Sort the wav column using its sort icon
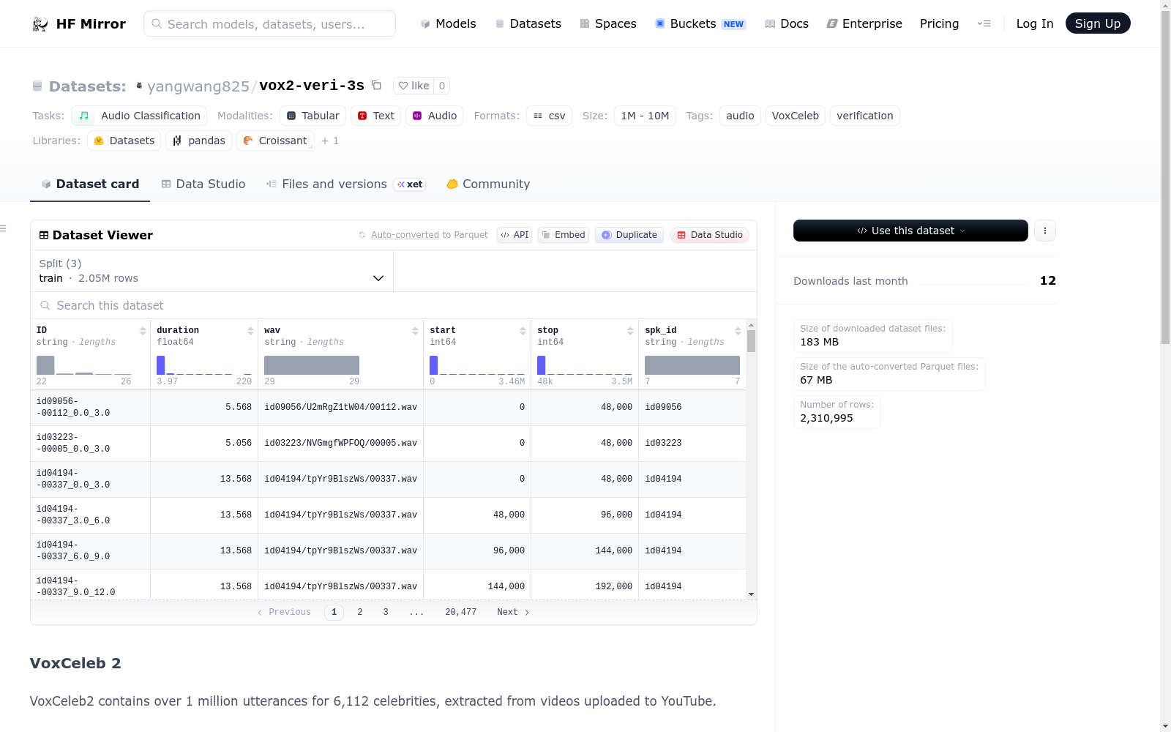 (415, 331)
